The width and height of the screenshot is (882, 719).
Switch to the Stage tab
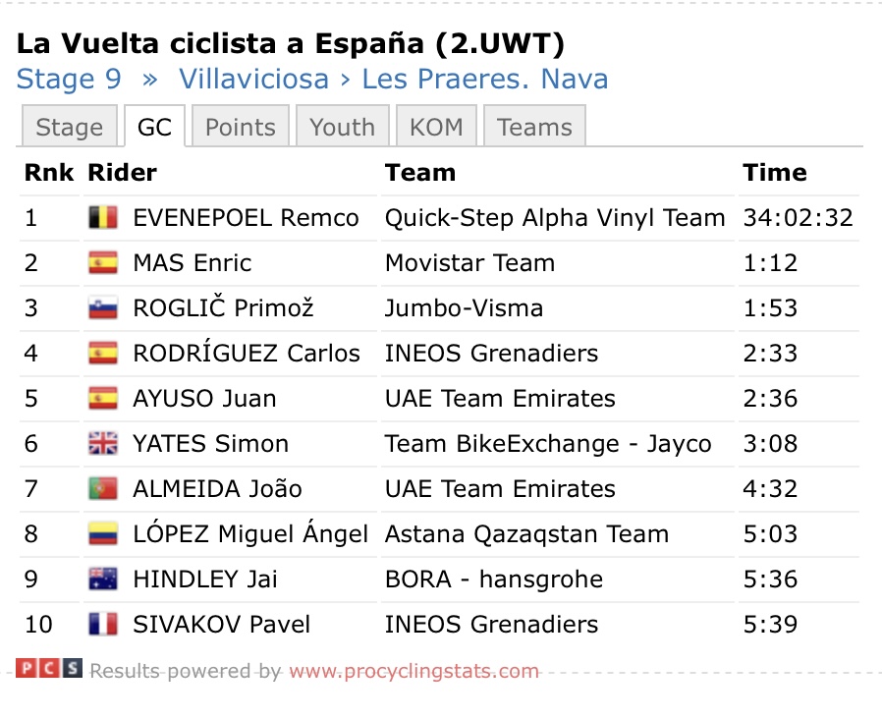tap(69, 126)
